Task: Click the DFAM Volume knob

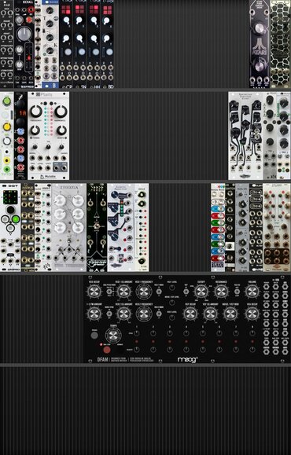Action: click(x=252, y=292)
